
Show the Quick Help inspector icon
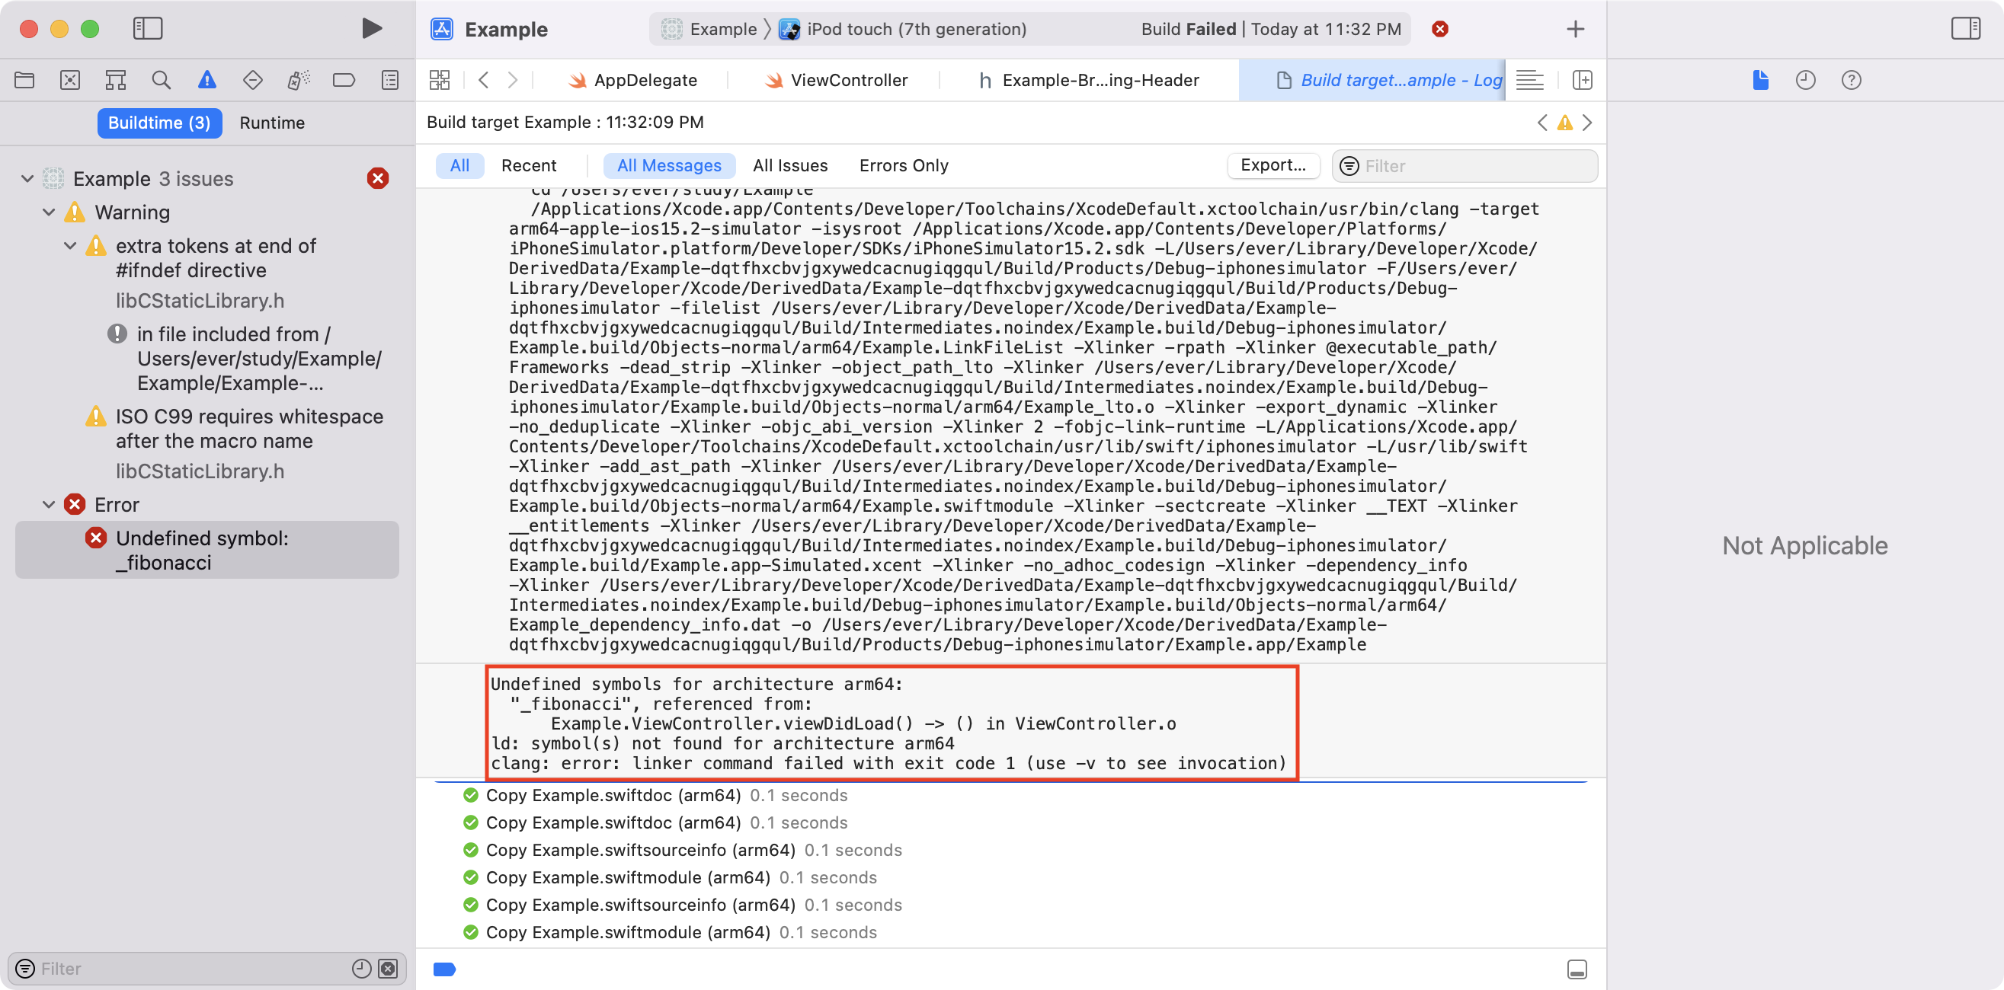tap(1852, 80)
